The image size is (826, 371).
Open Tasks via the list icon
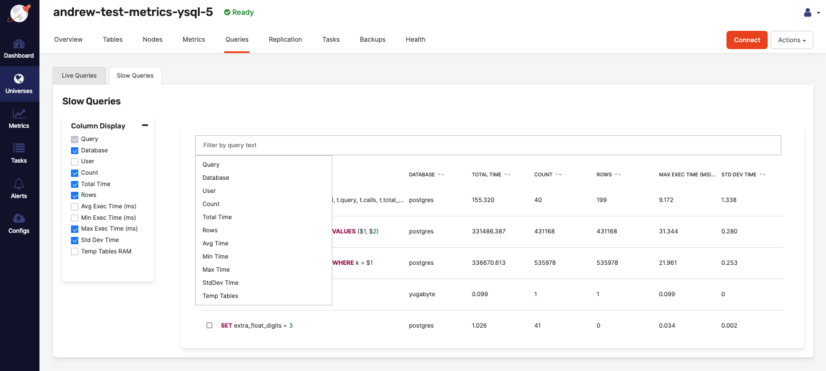pos(19,149)
